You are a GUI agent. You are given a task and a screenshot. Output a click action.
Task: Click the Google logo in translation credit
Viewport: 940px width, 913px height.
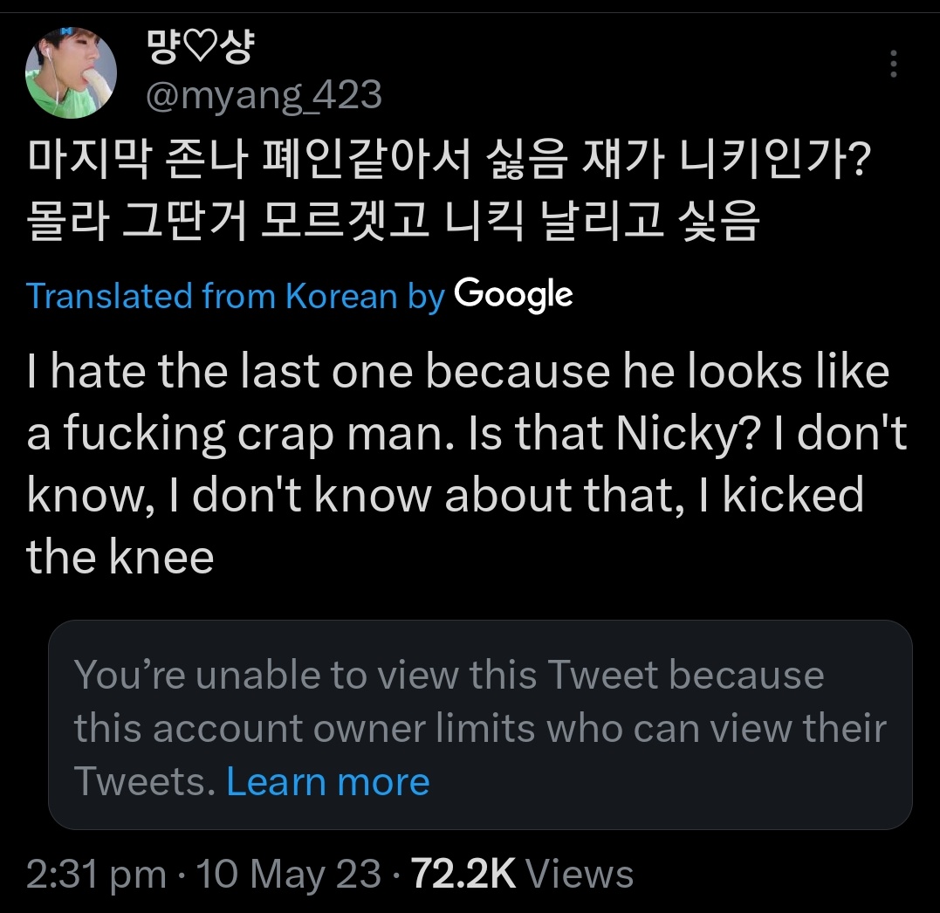(513, 296)
